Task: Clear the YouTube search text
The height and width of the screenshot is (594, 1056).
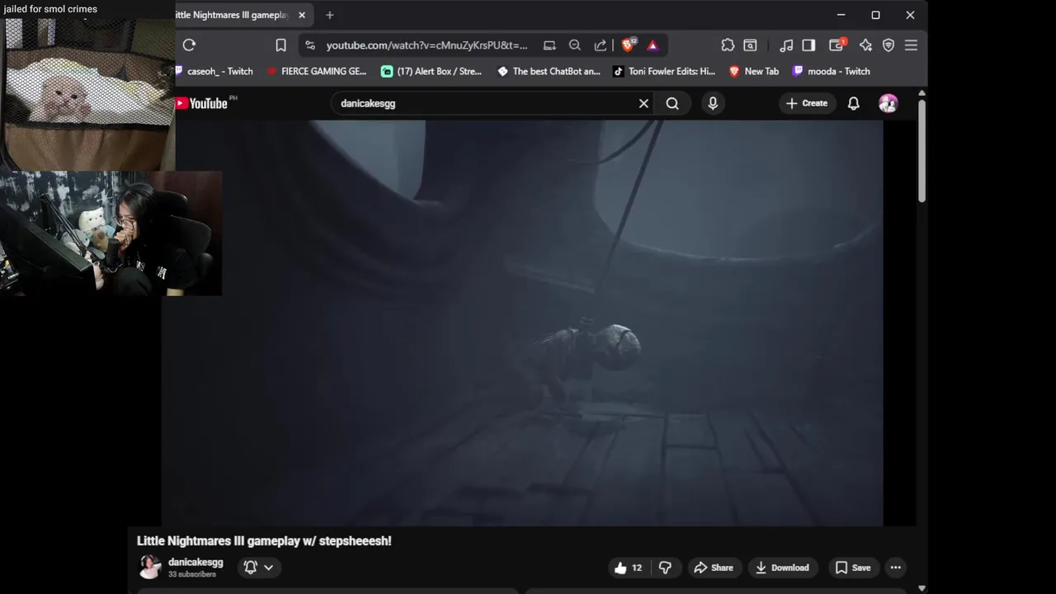Action: (643, 103)
